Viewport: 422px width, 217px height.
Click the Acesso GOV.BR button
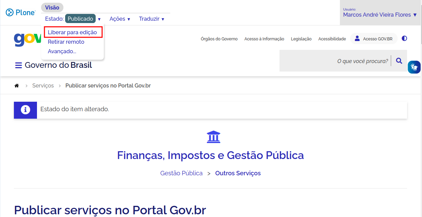tap(373, 39)
